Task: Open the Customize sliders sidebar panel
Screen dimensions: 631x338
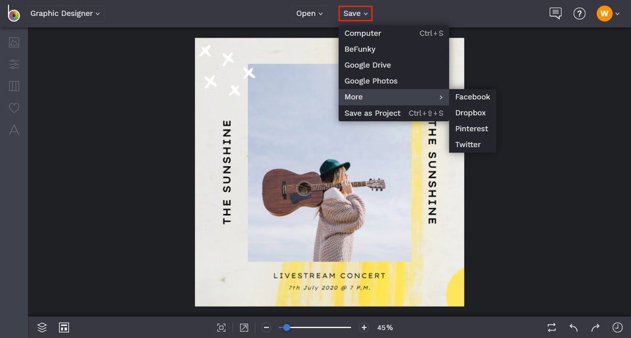Action: (14, 64)
